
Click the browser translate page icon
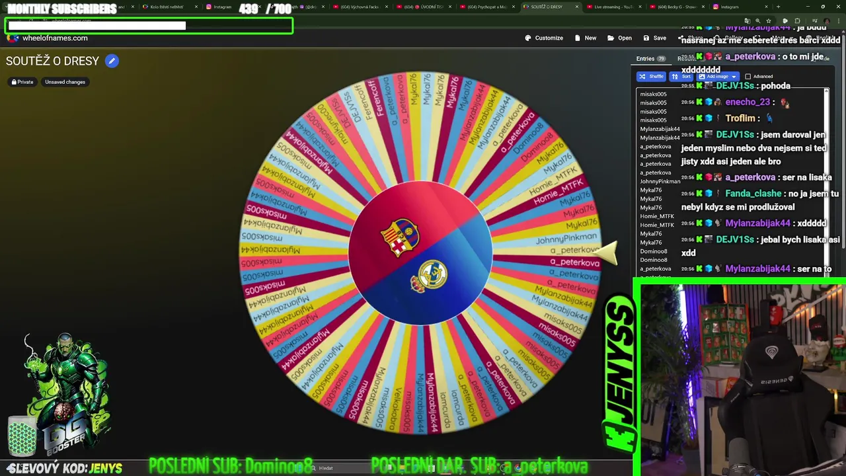747,21
